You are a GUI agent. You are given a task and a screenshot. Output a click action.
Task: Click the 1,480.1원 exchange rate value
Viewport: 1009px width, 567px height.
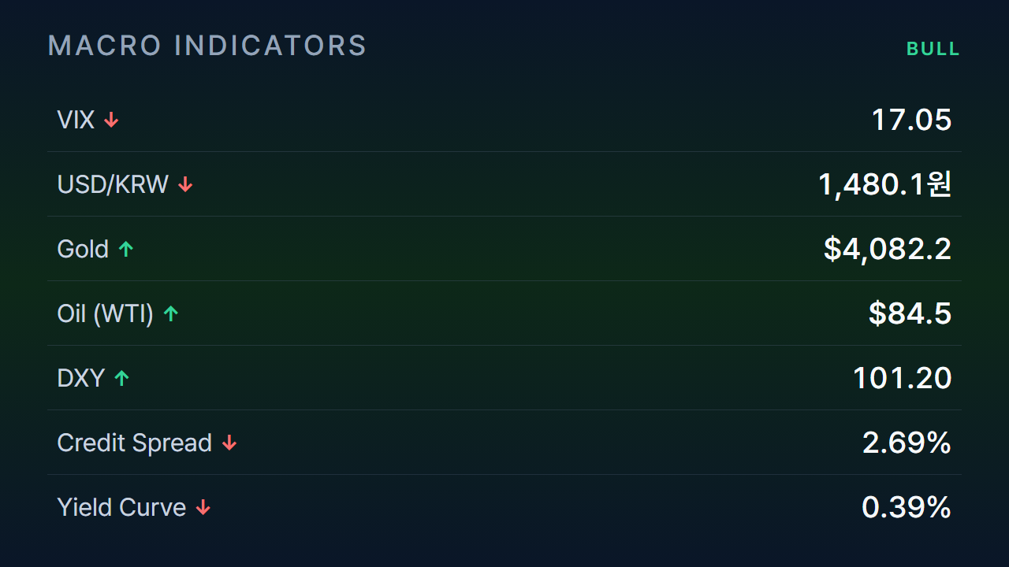pos(885,184)
